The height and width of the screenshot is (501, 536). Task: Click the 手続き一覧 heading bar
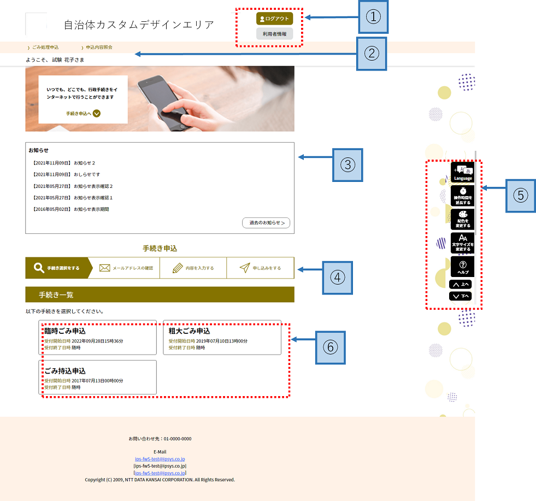pyautogui.click(x=160, y=294)
